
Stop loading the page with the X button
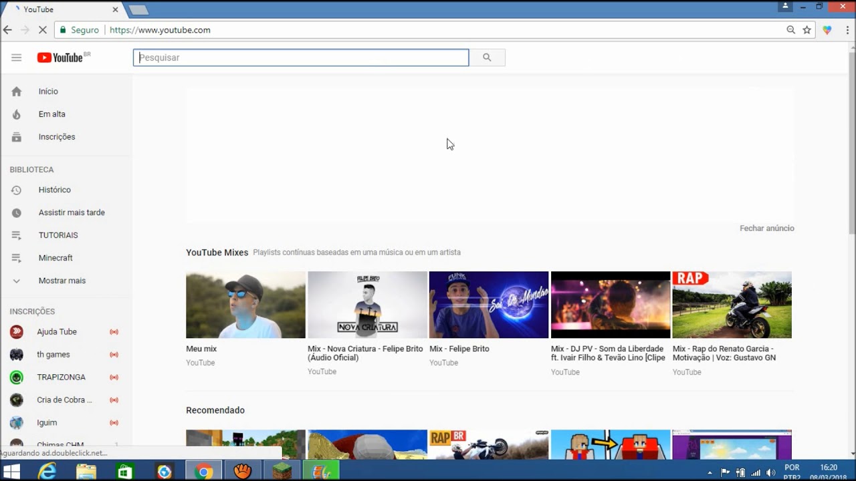click(43, 30)
